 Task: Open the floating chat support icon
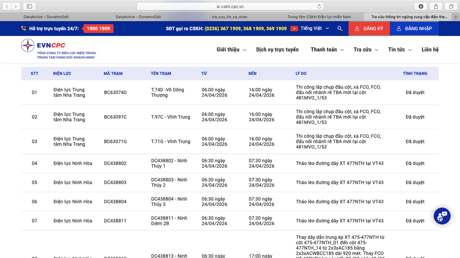coord(442,216)
